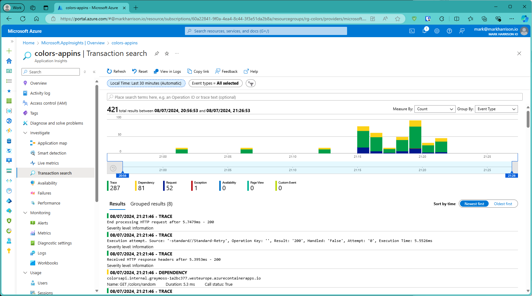Collapse the Investigate section
The height and width of the screenshot is (296, 532).
[25, 133]
